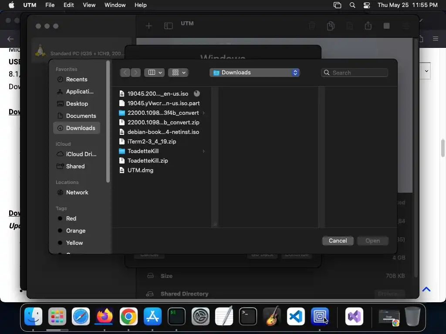Image resolution: width=446 pixels, height=334 pixels.
Task: Toggle the UTM sidebar icon
Action: click(169, 26)
